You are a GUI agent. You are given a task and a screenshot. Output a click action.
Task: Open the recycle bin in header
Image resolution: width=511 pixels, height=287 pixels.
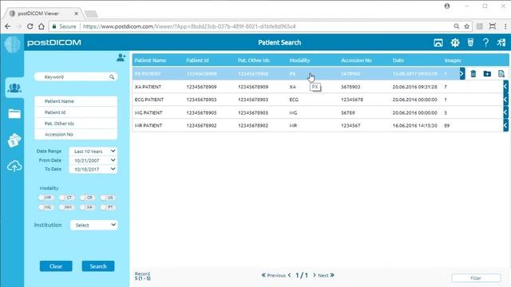coord(470,42)
